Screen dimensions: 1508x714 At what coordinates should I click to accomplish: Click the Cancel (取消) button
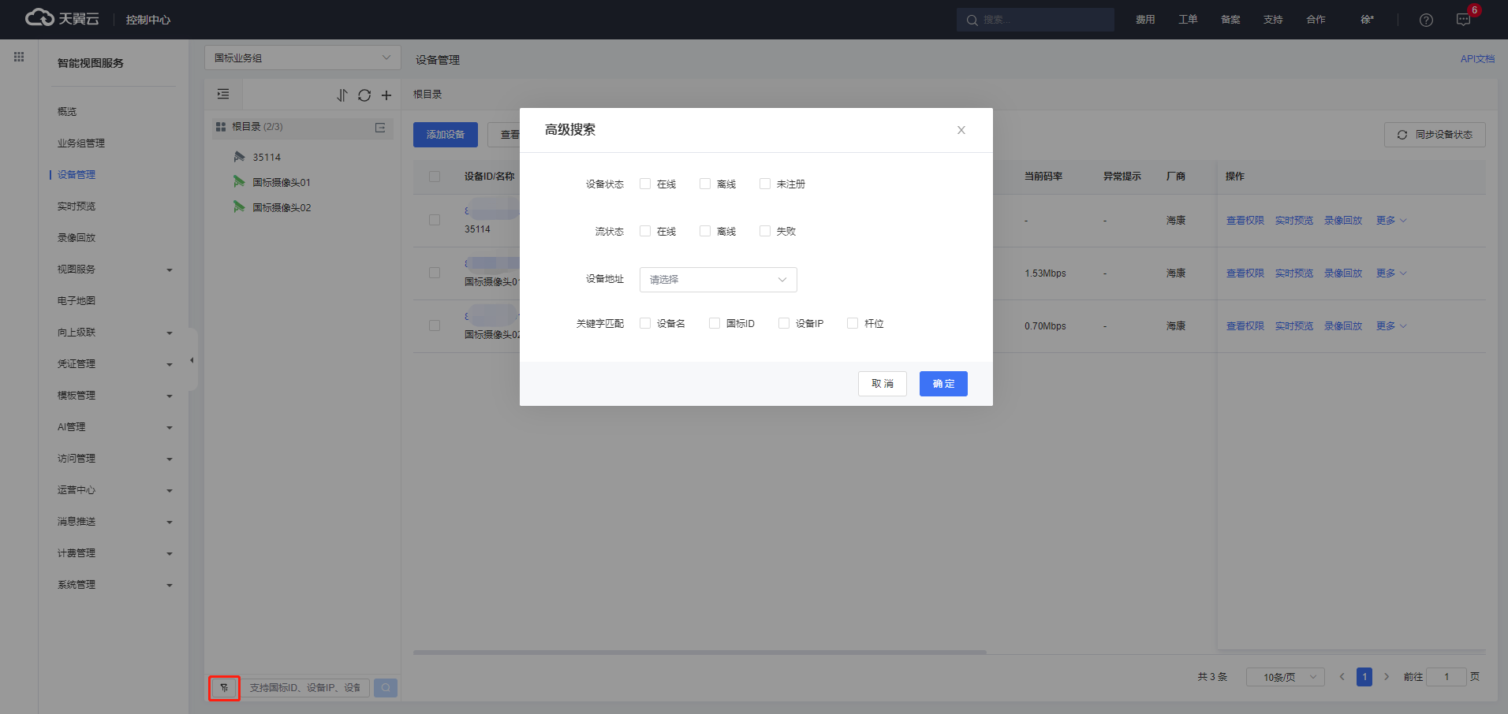pos(882,384)
